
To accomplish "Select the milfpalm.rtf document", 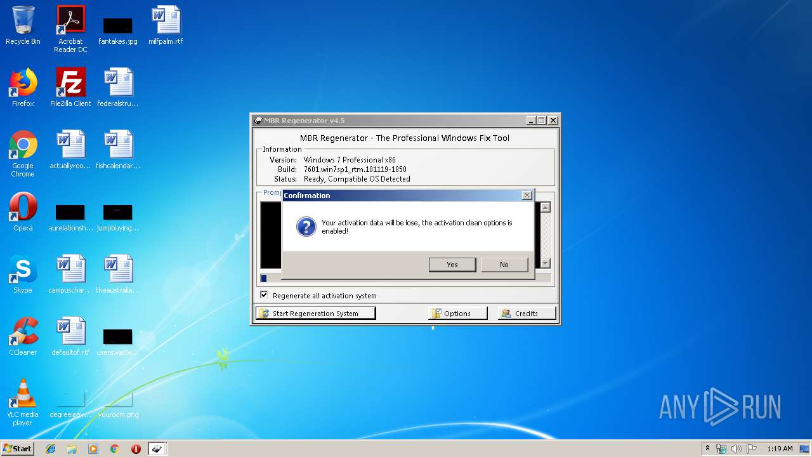I will pyautogui.click(x=166, y=25).
